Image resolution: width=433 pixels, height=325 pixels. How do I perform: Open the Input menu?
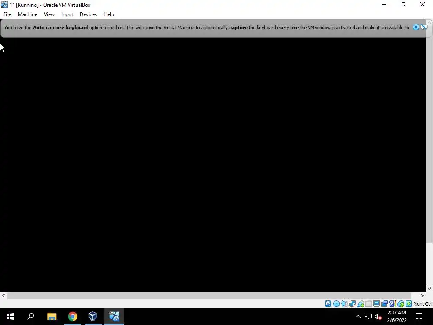pyautogui.click(x=67, y=14)
